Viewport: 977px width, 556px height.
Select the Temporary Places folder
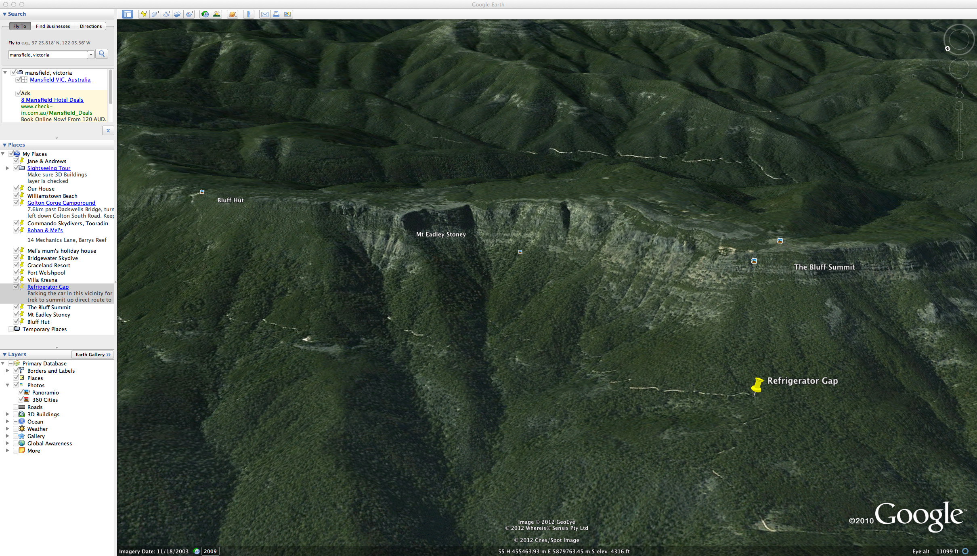coord(44,329)
